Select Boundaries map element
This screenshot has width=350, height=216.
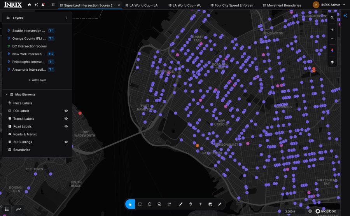coord(22,150)
